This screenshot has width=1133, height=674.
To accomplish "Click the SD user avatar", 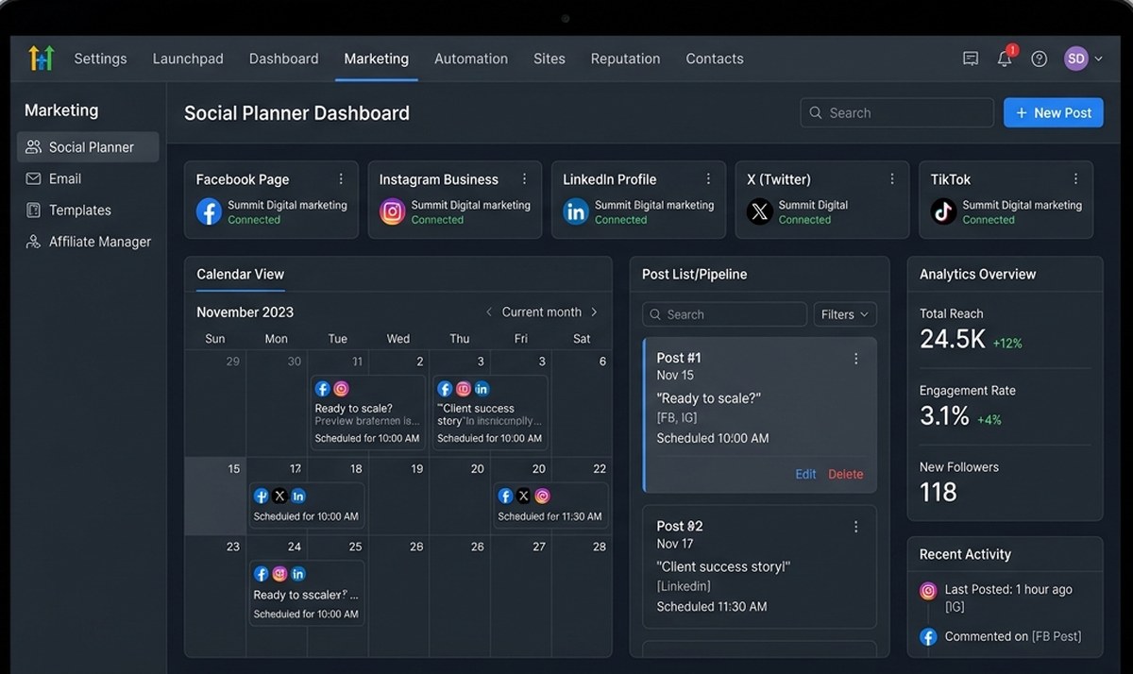I will 1076,59.
